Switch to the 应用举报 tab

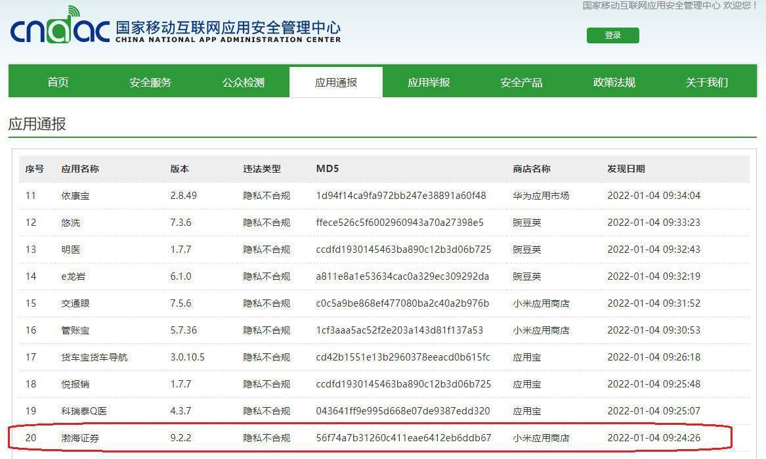tap(429, 82)
